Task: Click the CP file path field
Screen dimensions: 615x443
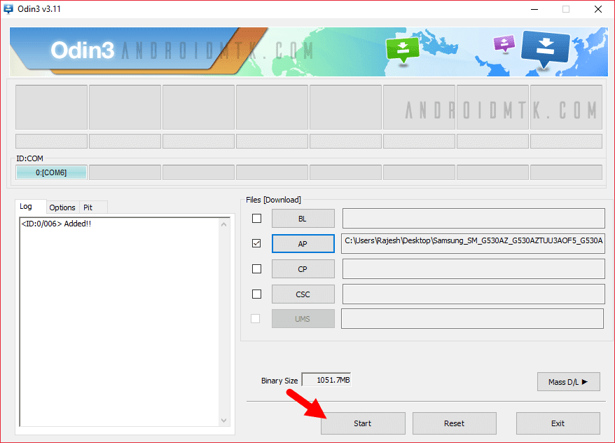Action: [x=474, y=269]
